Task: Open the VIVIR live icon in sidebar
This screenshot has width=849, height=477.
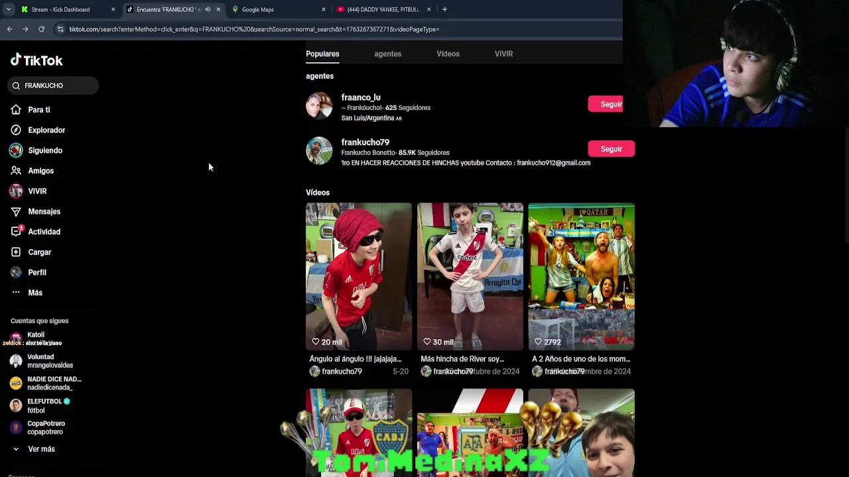Action: [x=16, y=191]
